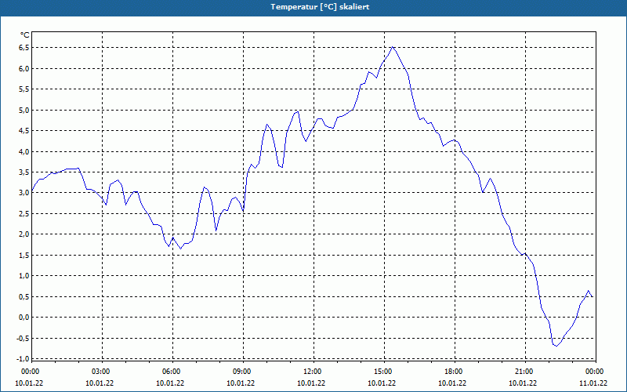Pick the 4,0 y-axis label

click(x=24, y=151)
